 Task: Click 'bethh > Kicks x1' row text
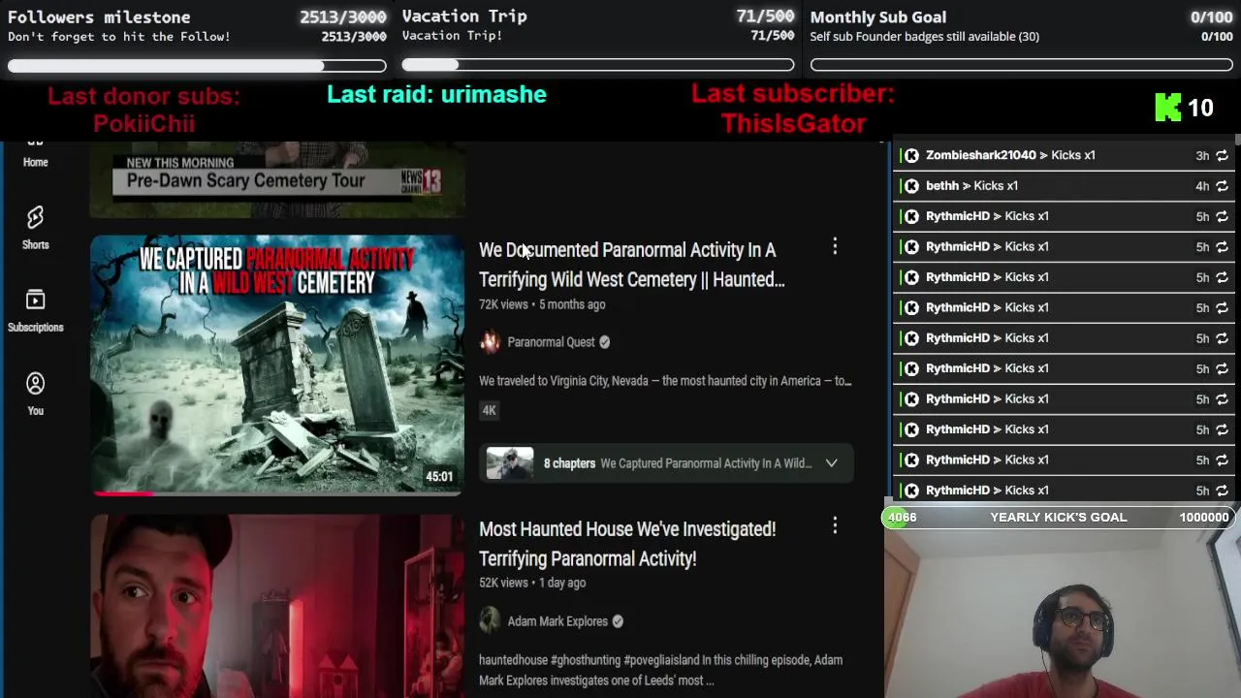[x=971, y=186]
